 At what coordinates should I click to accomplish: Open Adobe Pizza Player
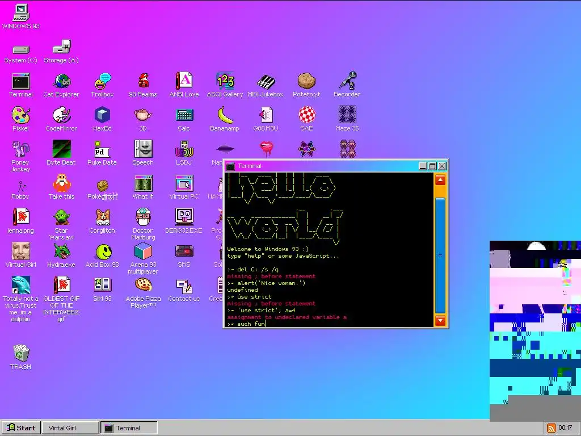pyautogui.click(x=143, y=293)
